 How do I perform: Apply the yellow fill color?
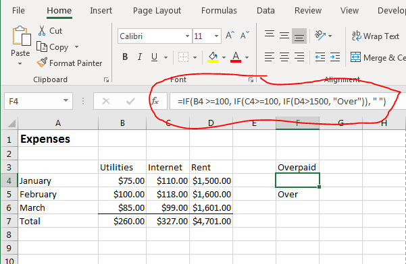(x=213, y=57)
